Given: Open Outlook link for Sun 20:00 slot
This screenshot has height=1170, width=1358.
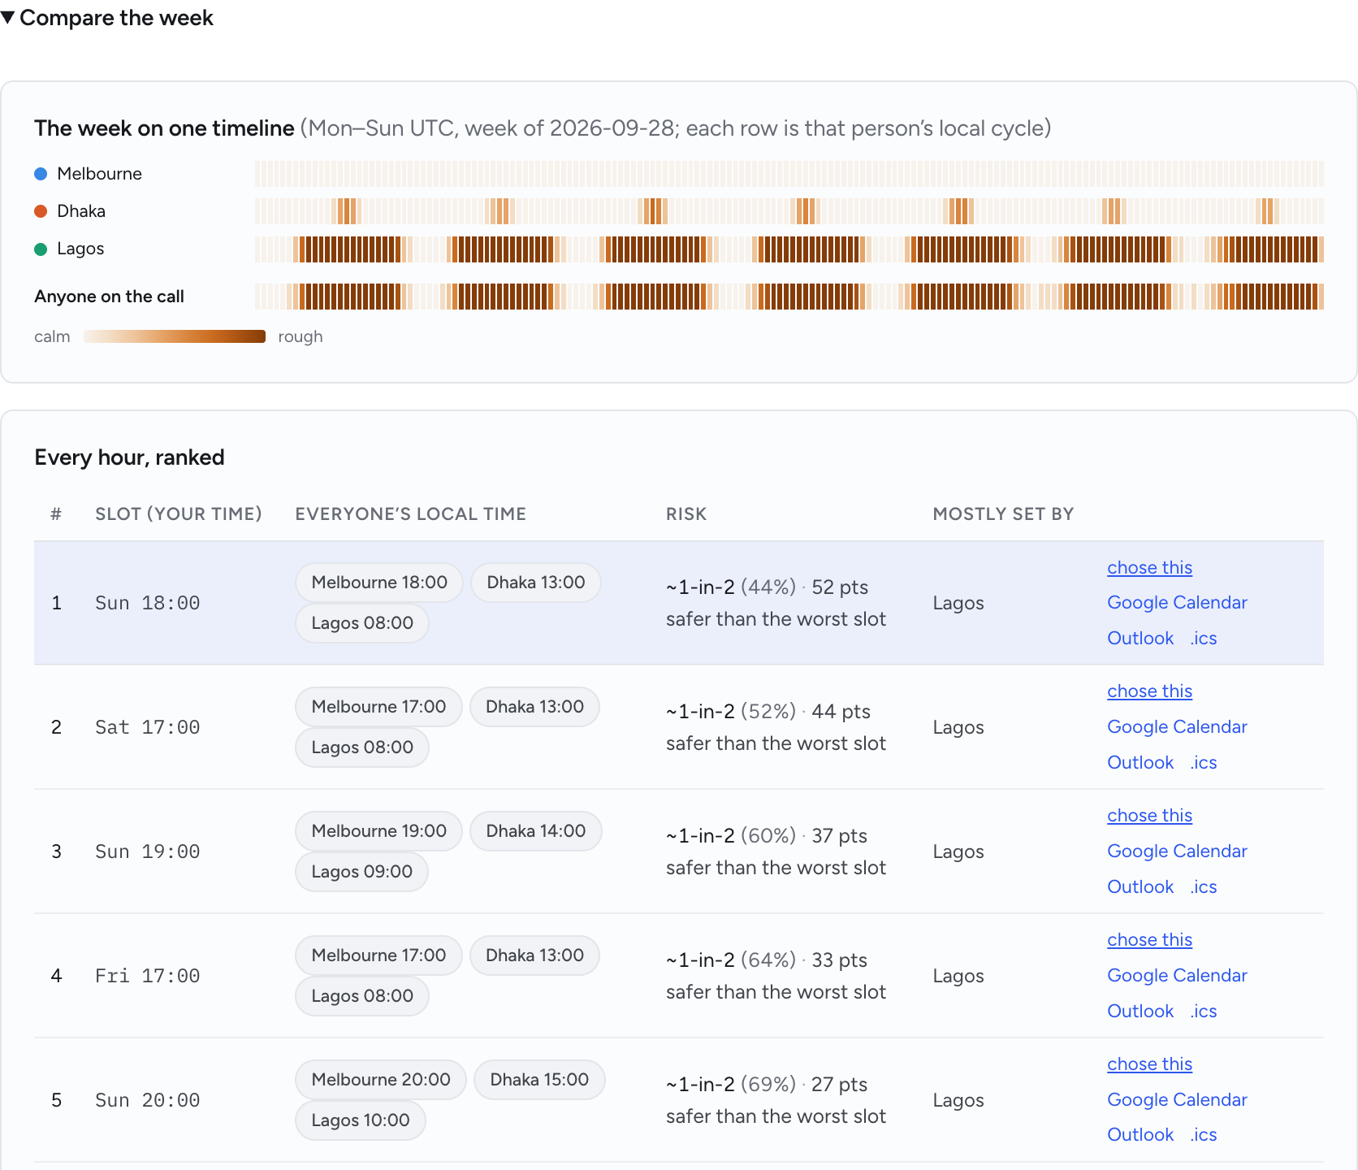Looking at the screenshot, I should click(1140, 1135).
